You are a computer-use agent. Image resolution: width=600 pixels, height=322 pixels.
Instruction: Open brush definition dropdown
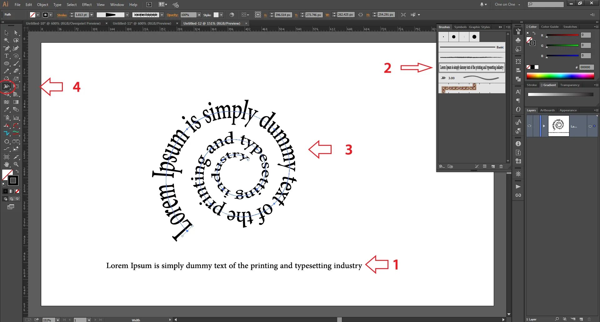point(162,15)
